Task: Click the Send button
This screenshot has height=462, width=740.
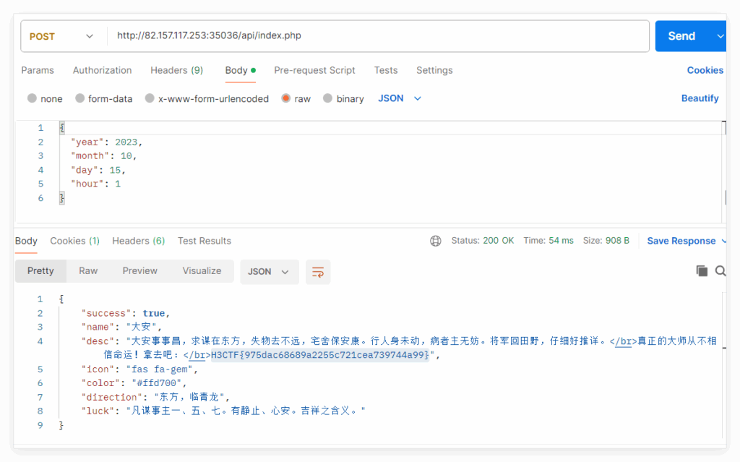Action: pyautogui.click(x=681, y=36)
